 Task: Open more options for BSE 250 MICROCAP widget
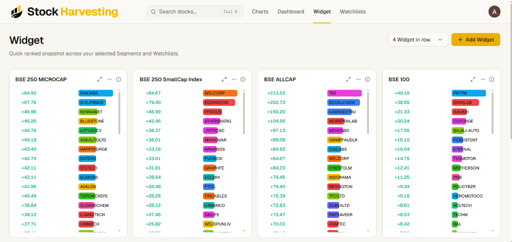coord(109,79)
